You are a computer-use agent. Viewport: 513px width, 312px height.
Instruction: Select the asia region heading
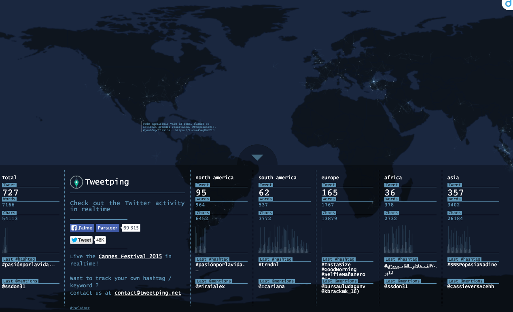pyautogui.click(x=454, y=178)
